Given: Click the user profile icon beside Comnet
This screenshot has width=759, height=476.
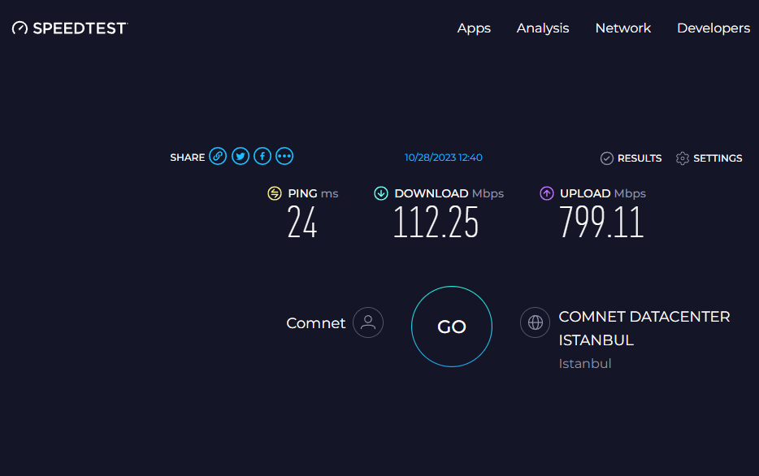Looking at the screenshot, I should (368, 322).
